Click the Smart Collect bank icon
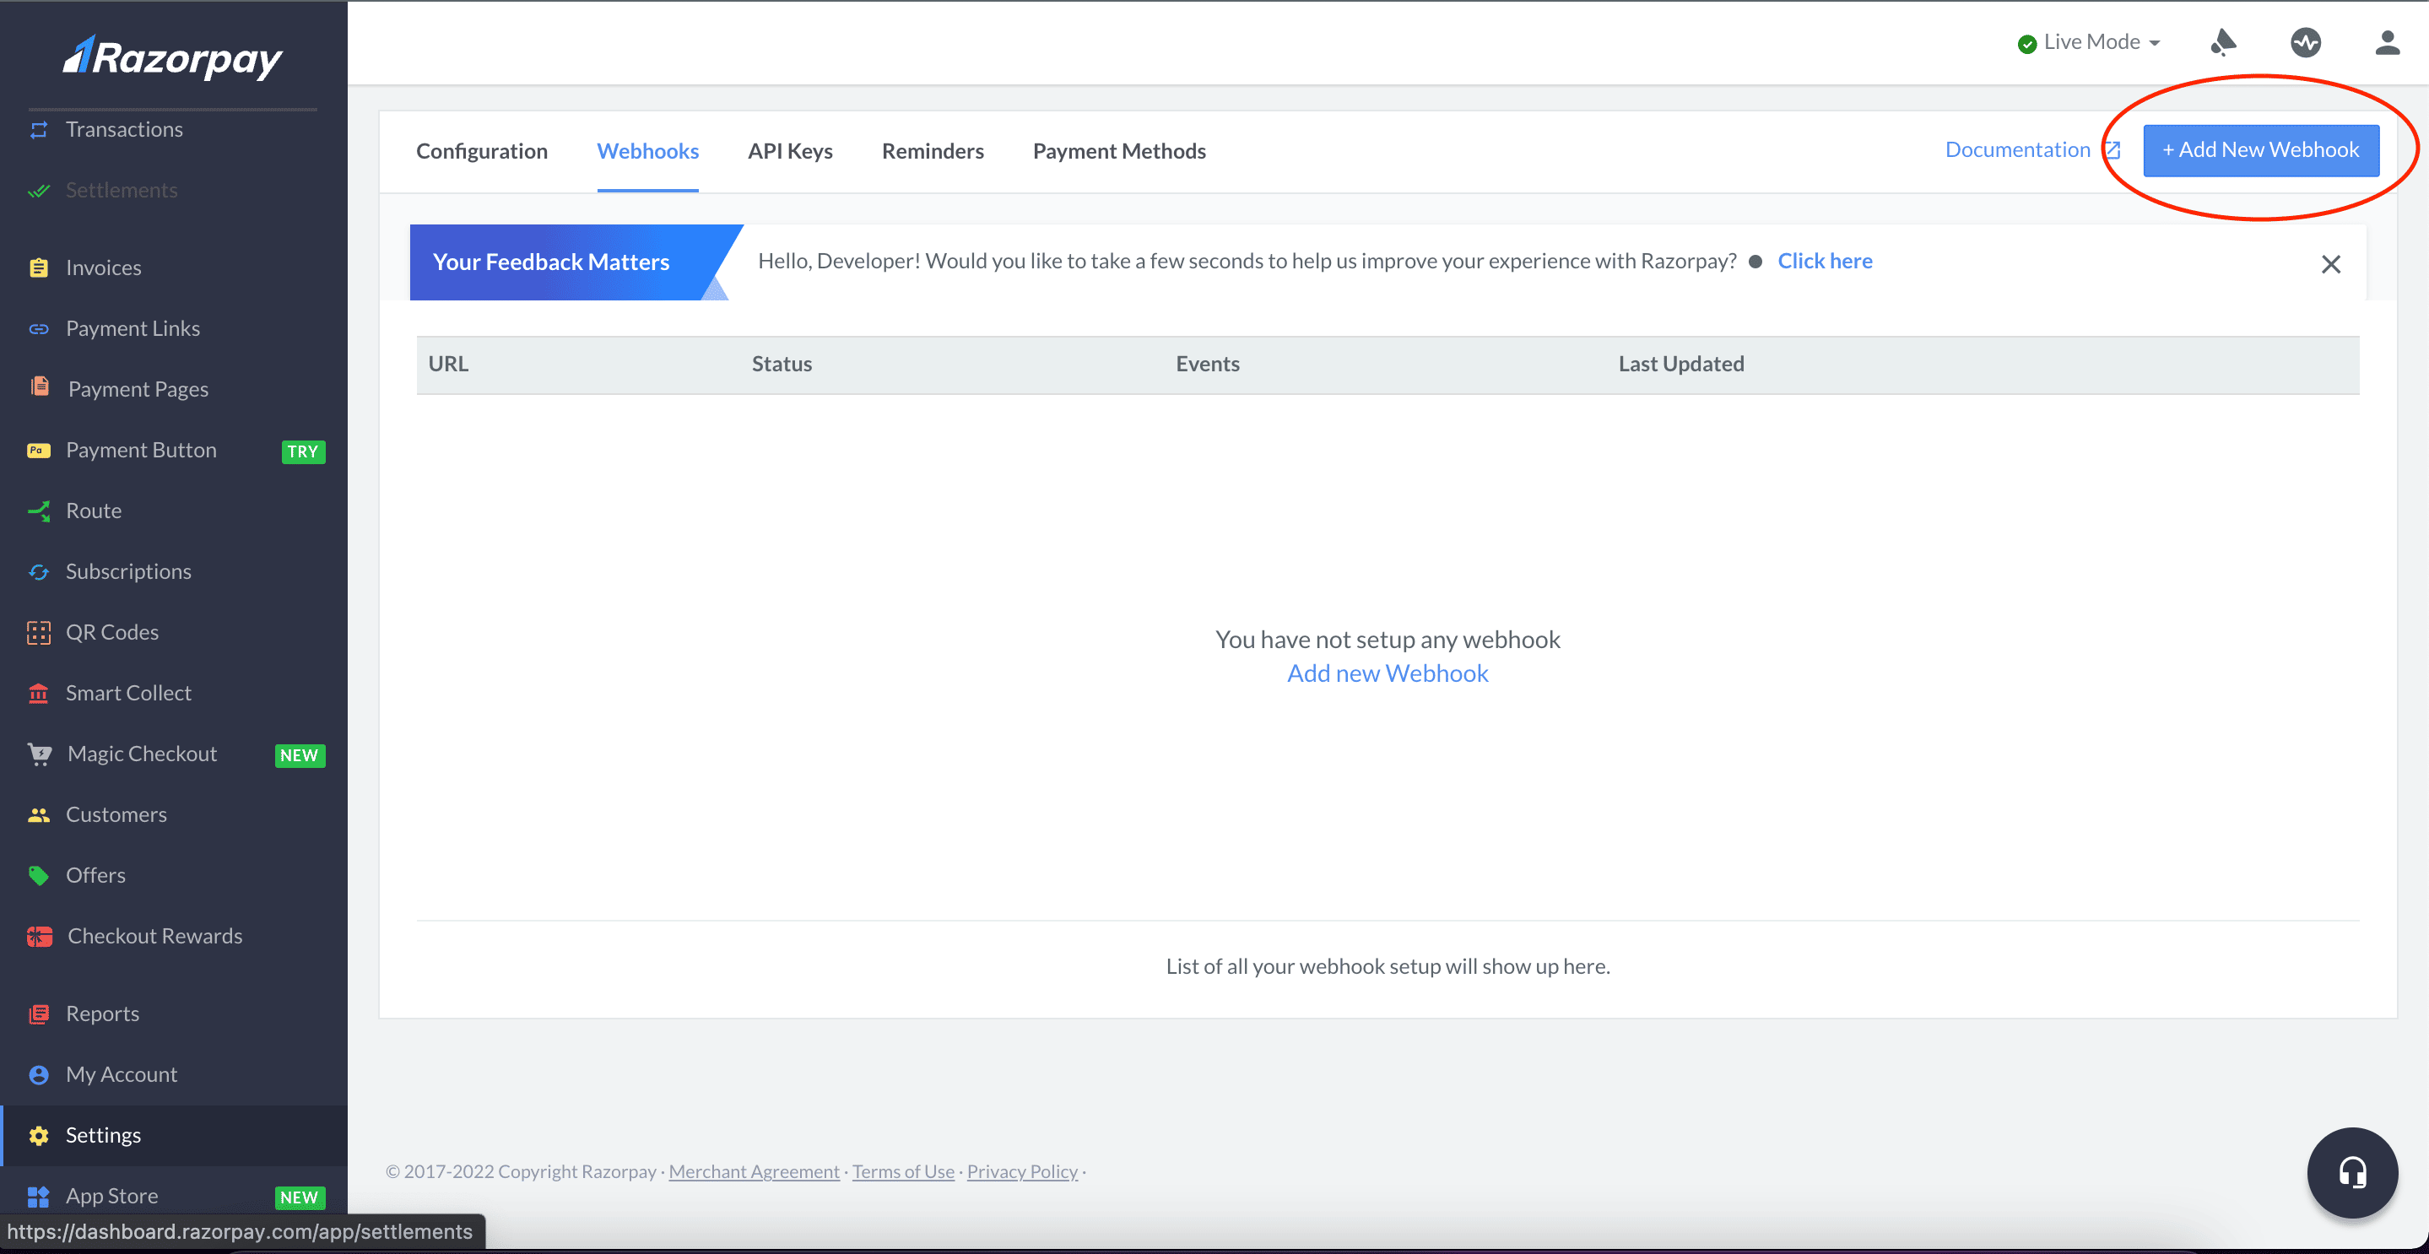This screenshot has width=2429, height=1254. point(39,694)
